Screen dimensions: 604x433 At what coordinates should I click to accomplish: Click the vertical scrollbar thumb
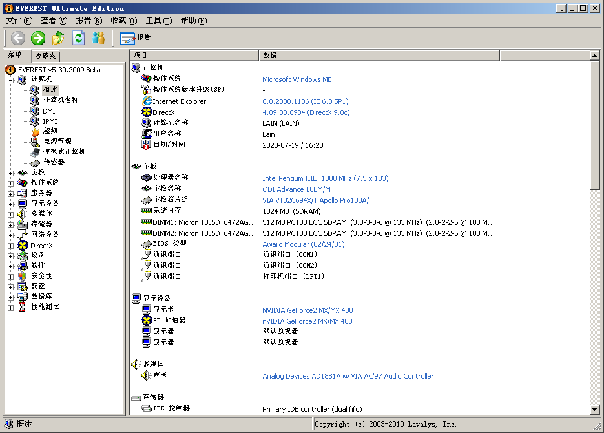point(595,125)
